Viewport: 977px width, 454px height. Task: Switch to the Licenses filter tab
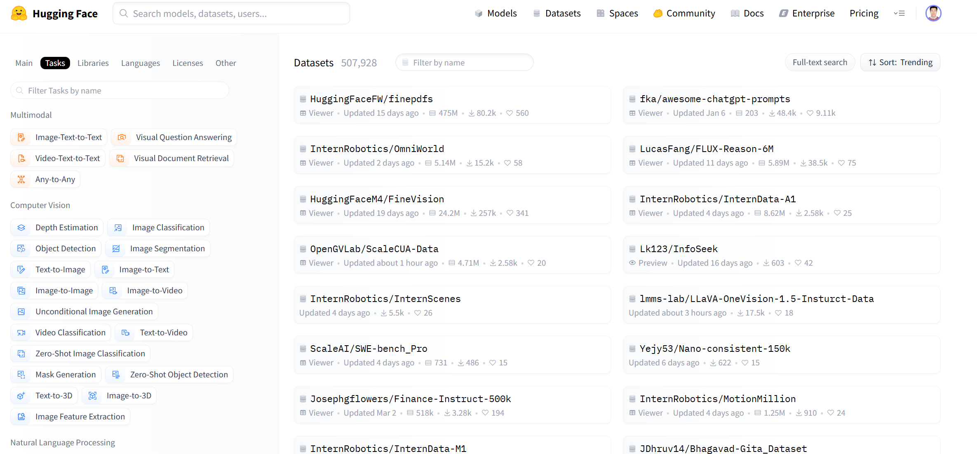[x=188, y=63]
